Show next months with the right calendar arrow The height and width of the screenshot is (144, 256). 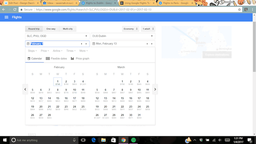point(155,89)
